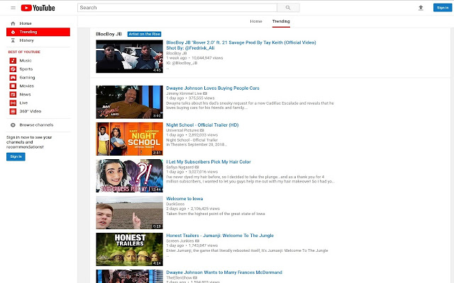The width and height of the screenshot is (454, 283).
Task: Click the Browse channels plus icon
Action: pos(13,125)
